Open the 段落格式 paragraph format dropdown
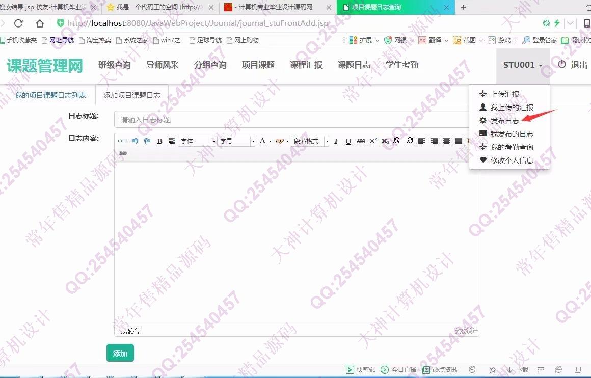Image resolution: width=591 pixels, height=378 pixels. [x=310, y=141]
